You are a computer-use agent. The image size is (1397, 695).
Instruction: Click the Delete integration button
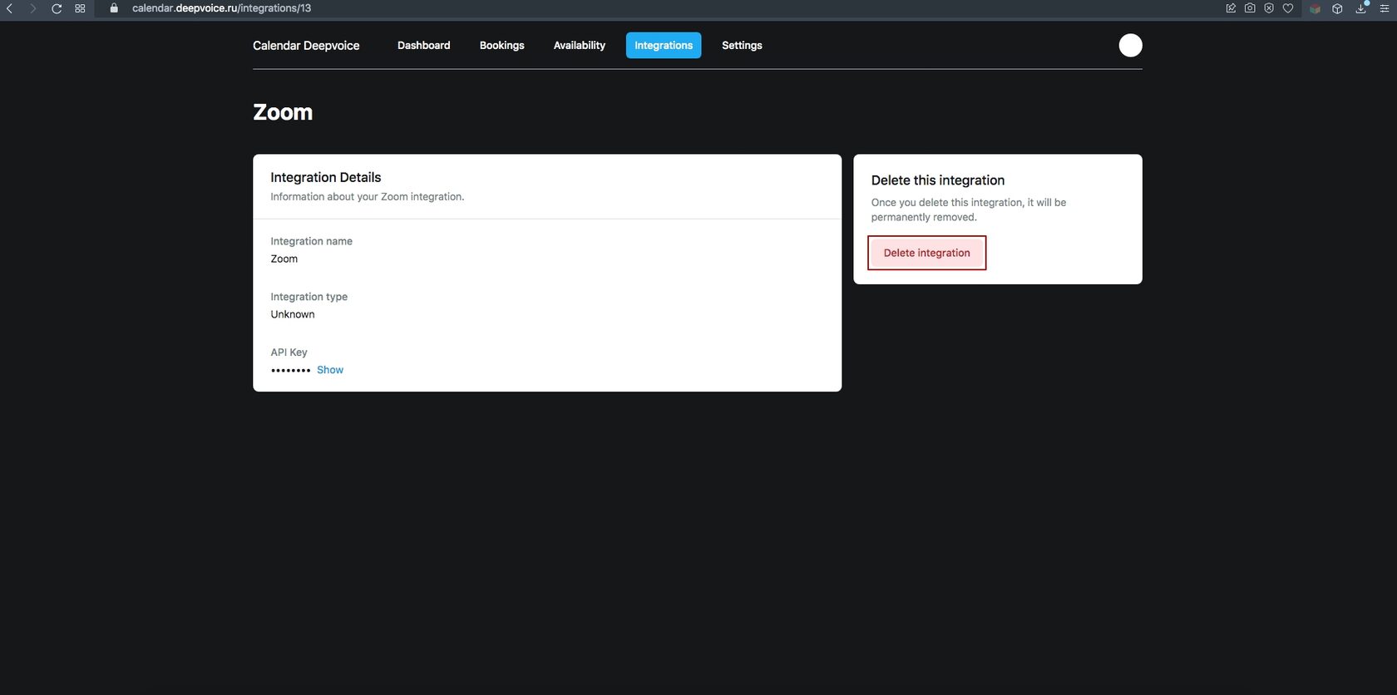pyautogui.click(x=927, y=253)
